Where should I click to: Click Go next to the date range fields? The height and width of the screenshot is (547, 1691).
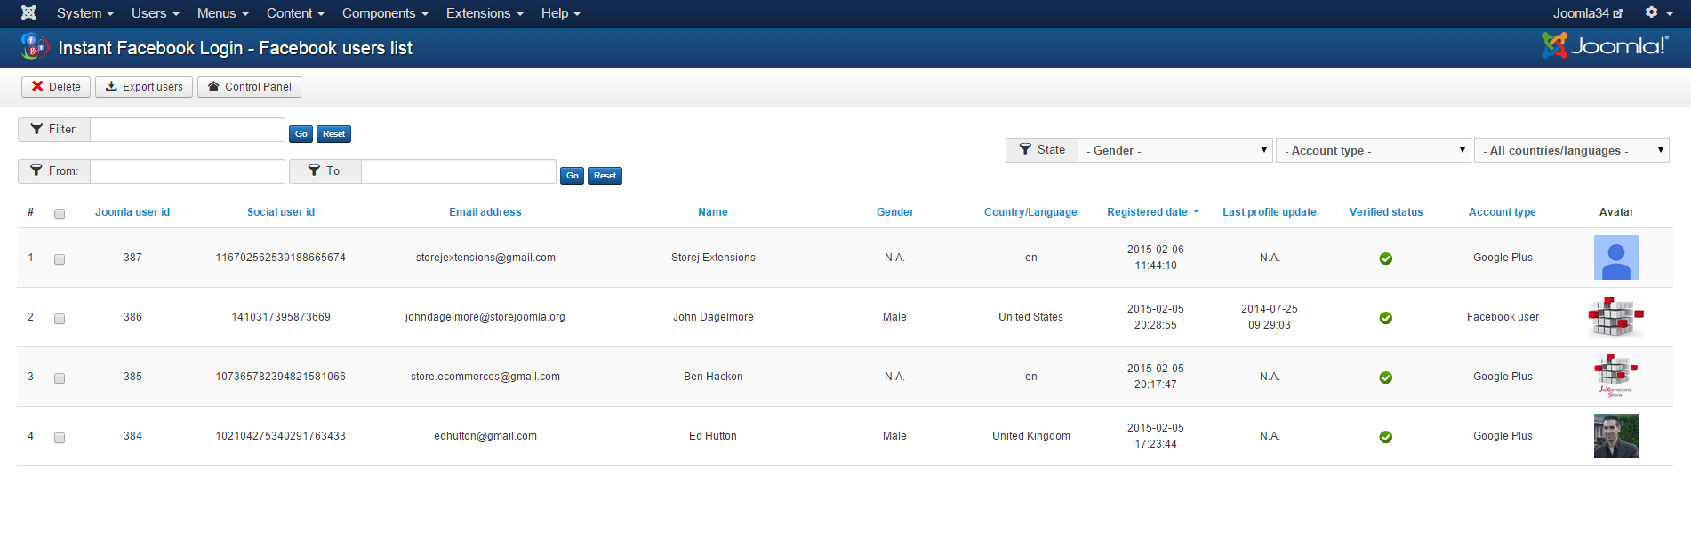coord(572,176)
